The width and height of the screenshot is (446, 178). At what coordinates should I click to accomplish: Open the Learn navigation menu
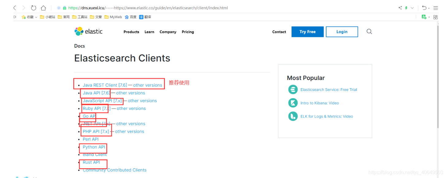coord(149,32)
